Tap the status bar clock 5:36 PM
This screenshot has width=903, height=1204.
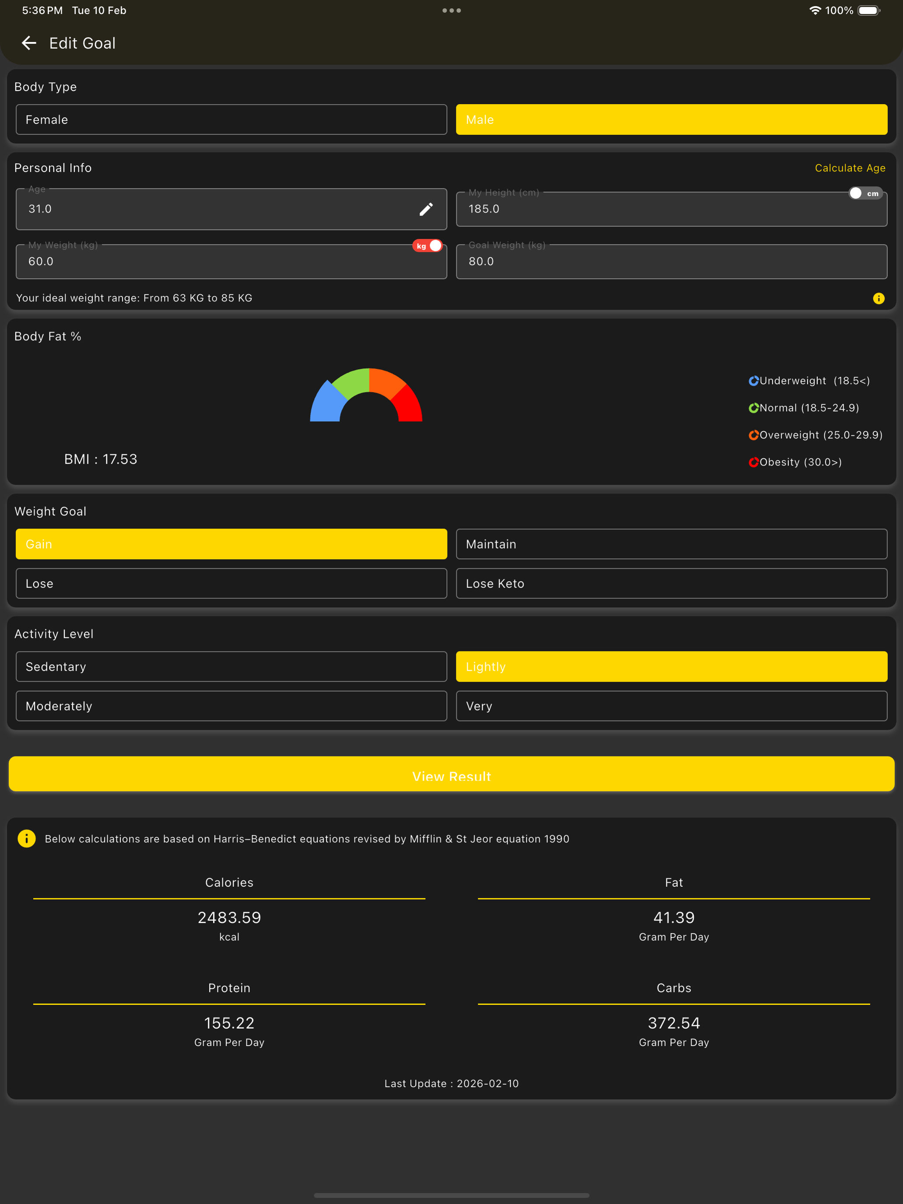coord(42,10)
